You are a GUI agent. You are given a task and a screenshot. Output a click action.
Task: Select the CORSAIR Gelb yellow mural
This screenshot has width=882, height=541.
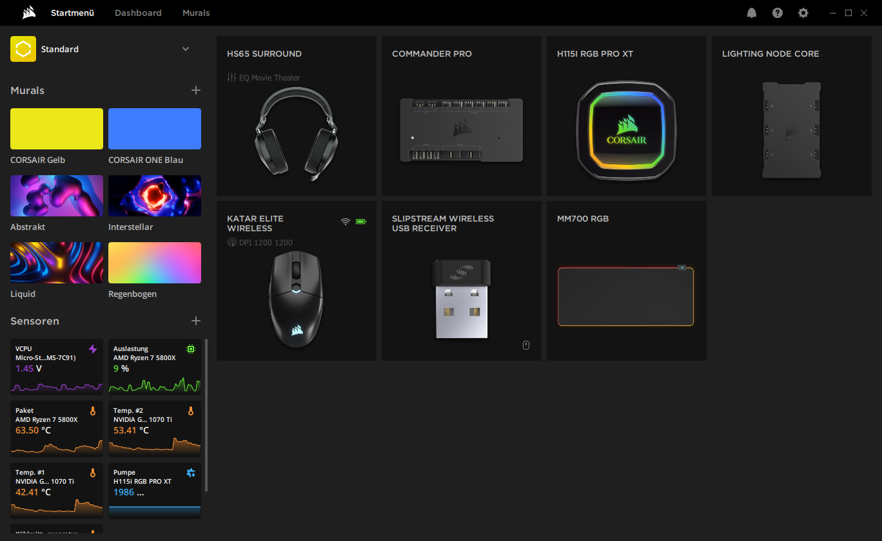pos(57,129)
